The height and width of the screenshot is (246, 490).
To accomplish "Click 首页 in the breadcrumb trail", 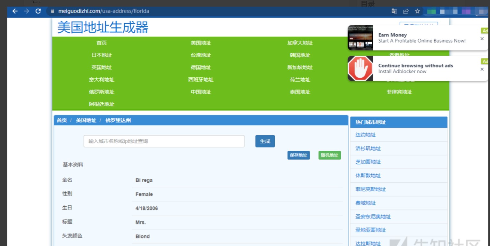I will 62,121.
